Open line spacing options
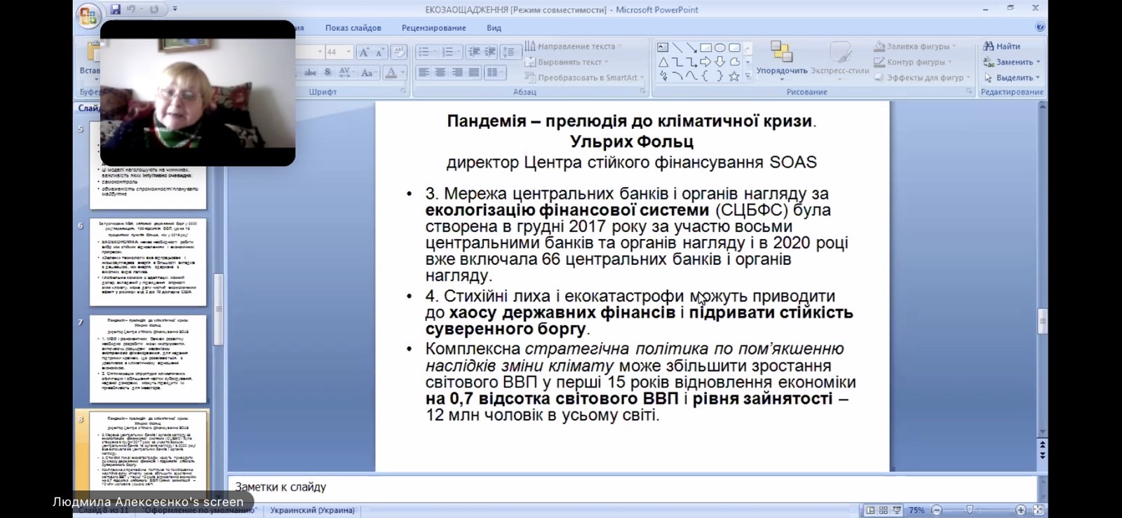 [510, 52]
